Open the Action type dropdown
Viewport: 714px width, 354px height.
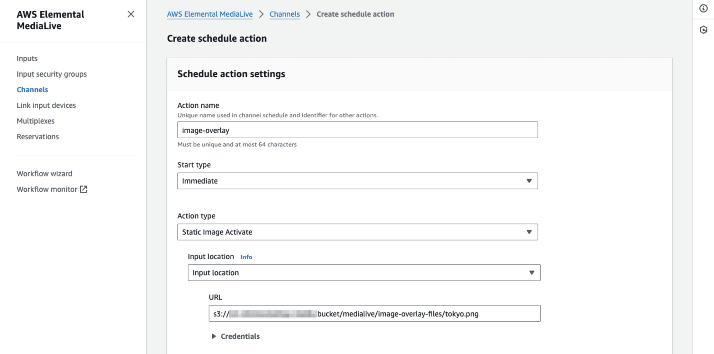[x=358, y=232]
